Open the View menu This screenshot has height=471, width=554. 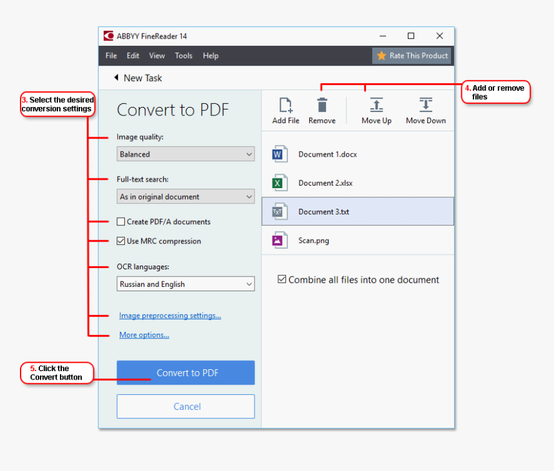pyautogui.click(x=157, y=55)
